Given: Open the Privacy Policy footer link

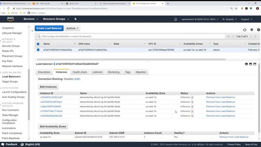Looking at the screenshot, I should point(234,145).
